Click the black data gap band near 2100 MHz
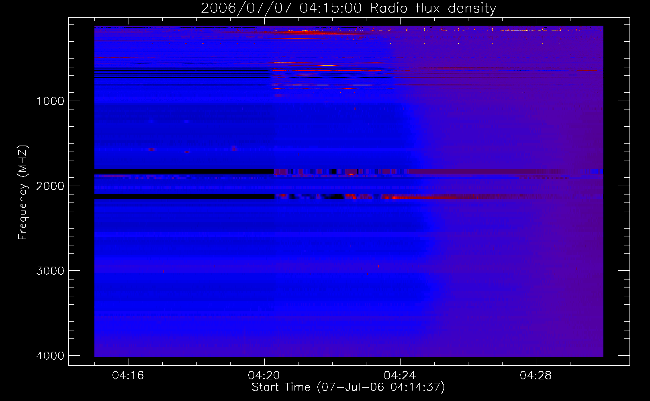650x401 pixels. [184, 196]
